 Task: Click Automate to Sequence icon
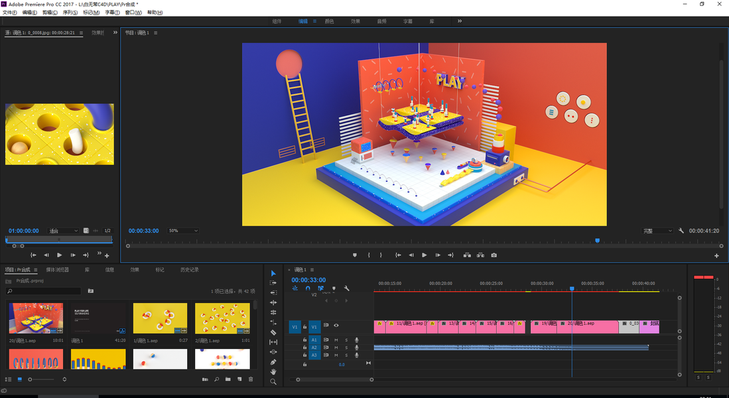pos(205,379)
